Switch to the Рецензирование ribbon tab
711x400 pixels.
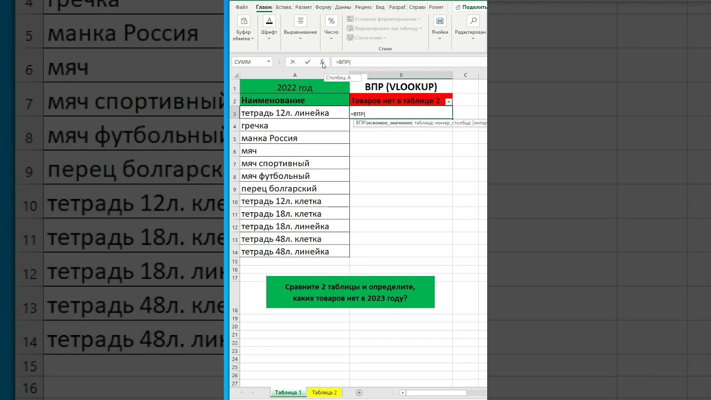[x=363, y=7]
